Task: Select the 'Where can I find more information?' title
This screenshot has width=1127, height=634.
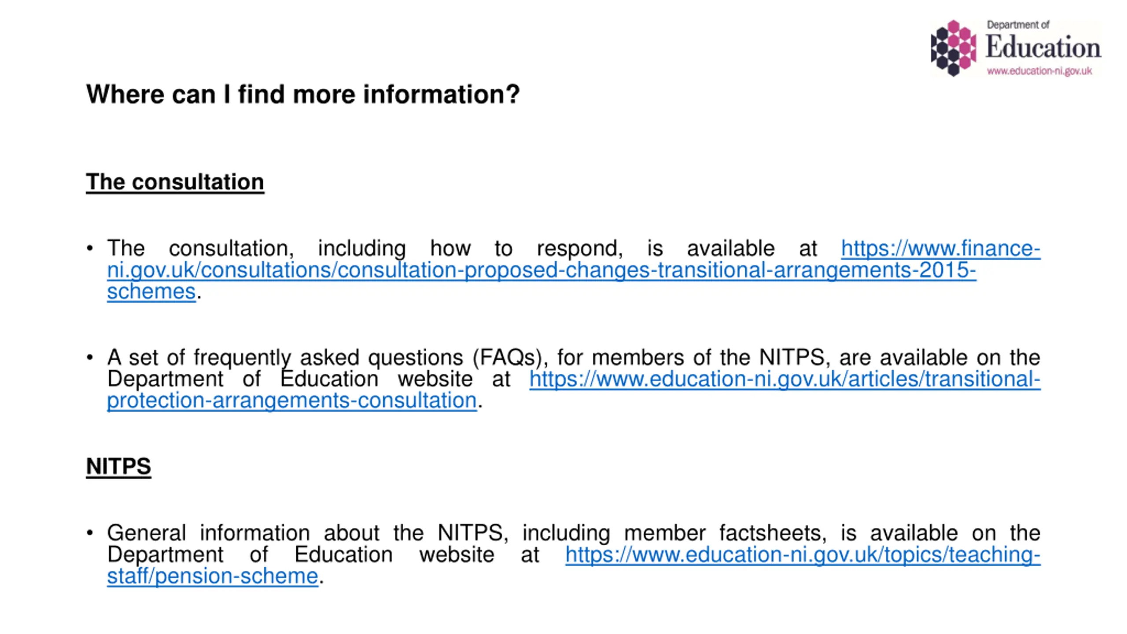Action: pyautogui.click(x=303, y=94)
